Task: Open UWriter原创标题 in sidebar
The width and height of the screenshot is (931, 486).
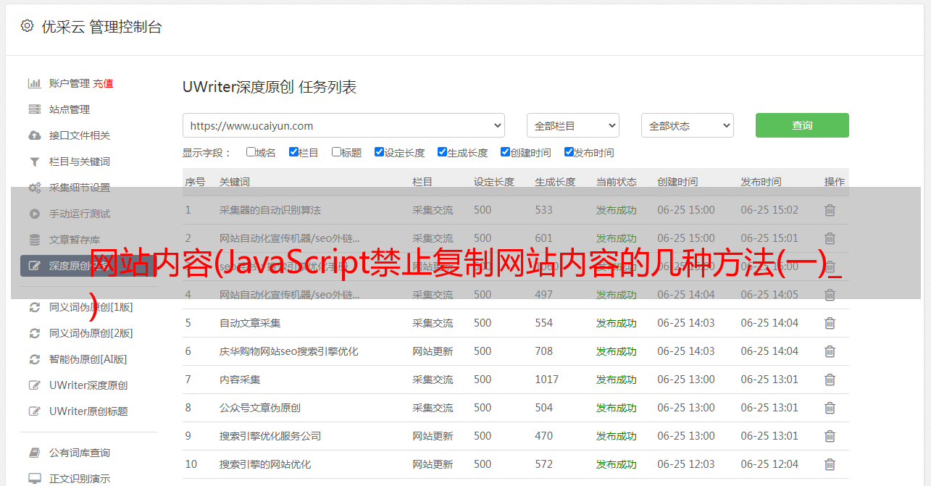Action: tap(88, 411)
